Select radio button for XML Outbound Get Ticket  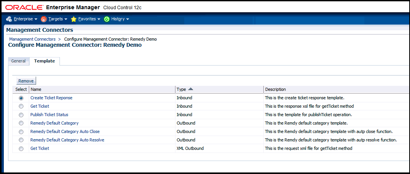21,148
